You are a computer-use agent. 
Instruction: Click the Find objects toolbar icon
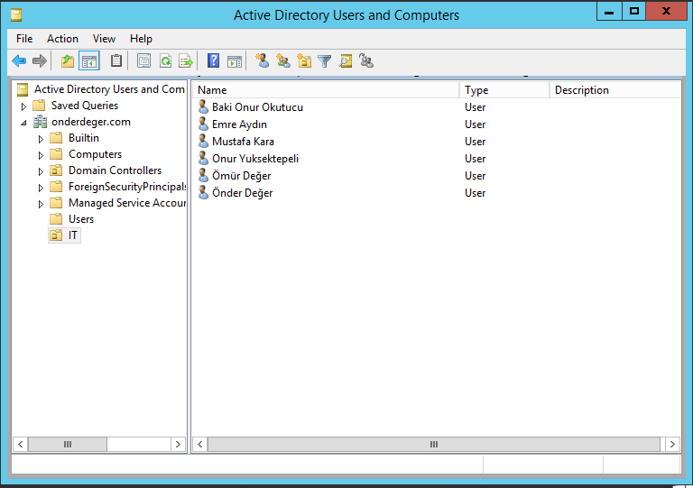click(346, 61)
